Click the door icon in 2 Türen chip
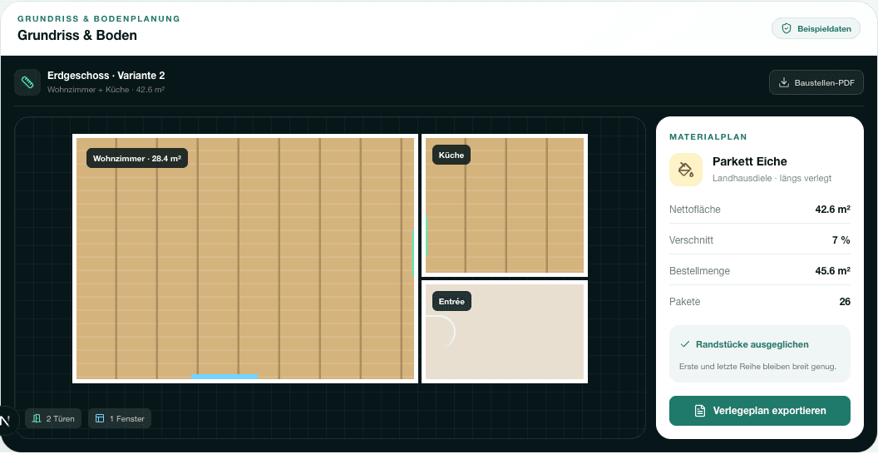The height and width of the screenshot is (454, 878). pyautogui.click(x=37, y=419)
